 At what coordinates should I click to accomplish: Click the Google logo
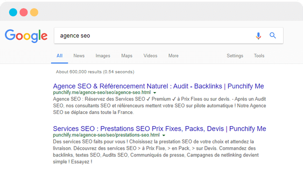(x=26, y=36)
